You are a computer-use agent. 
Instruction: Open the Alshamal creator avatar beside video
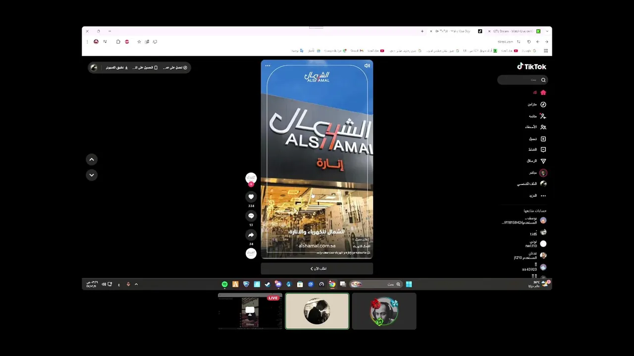[251, 178]
